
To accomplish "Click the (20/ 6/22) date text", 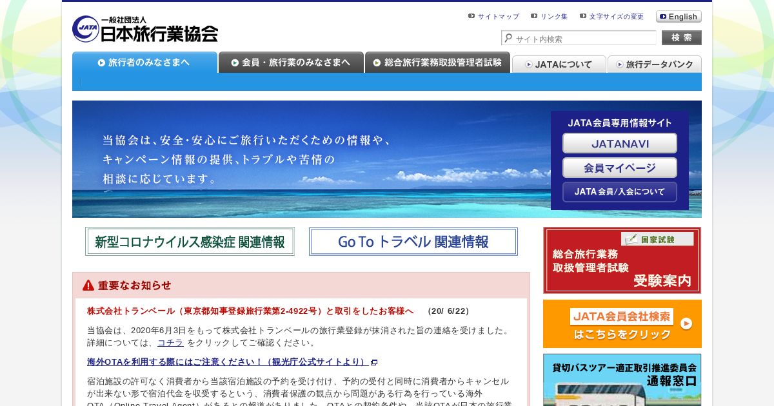I will (x=448, y=311).
